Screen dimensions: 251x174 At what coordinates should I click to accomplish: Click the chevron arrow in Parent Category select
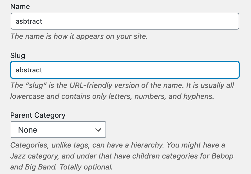[x=98, y=130]
